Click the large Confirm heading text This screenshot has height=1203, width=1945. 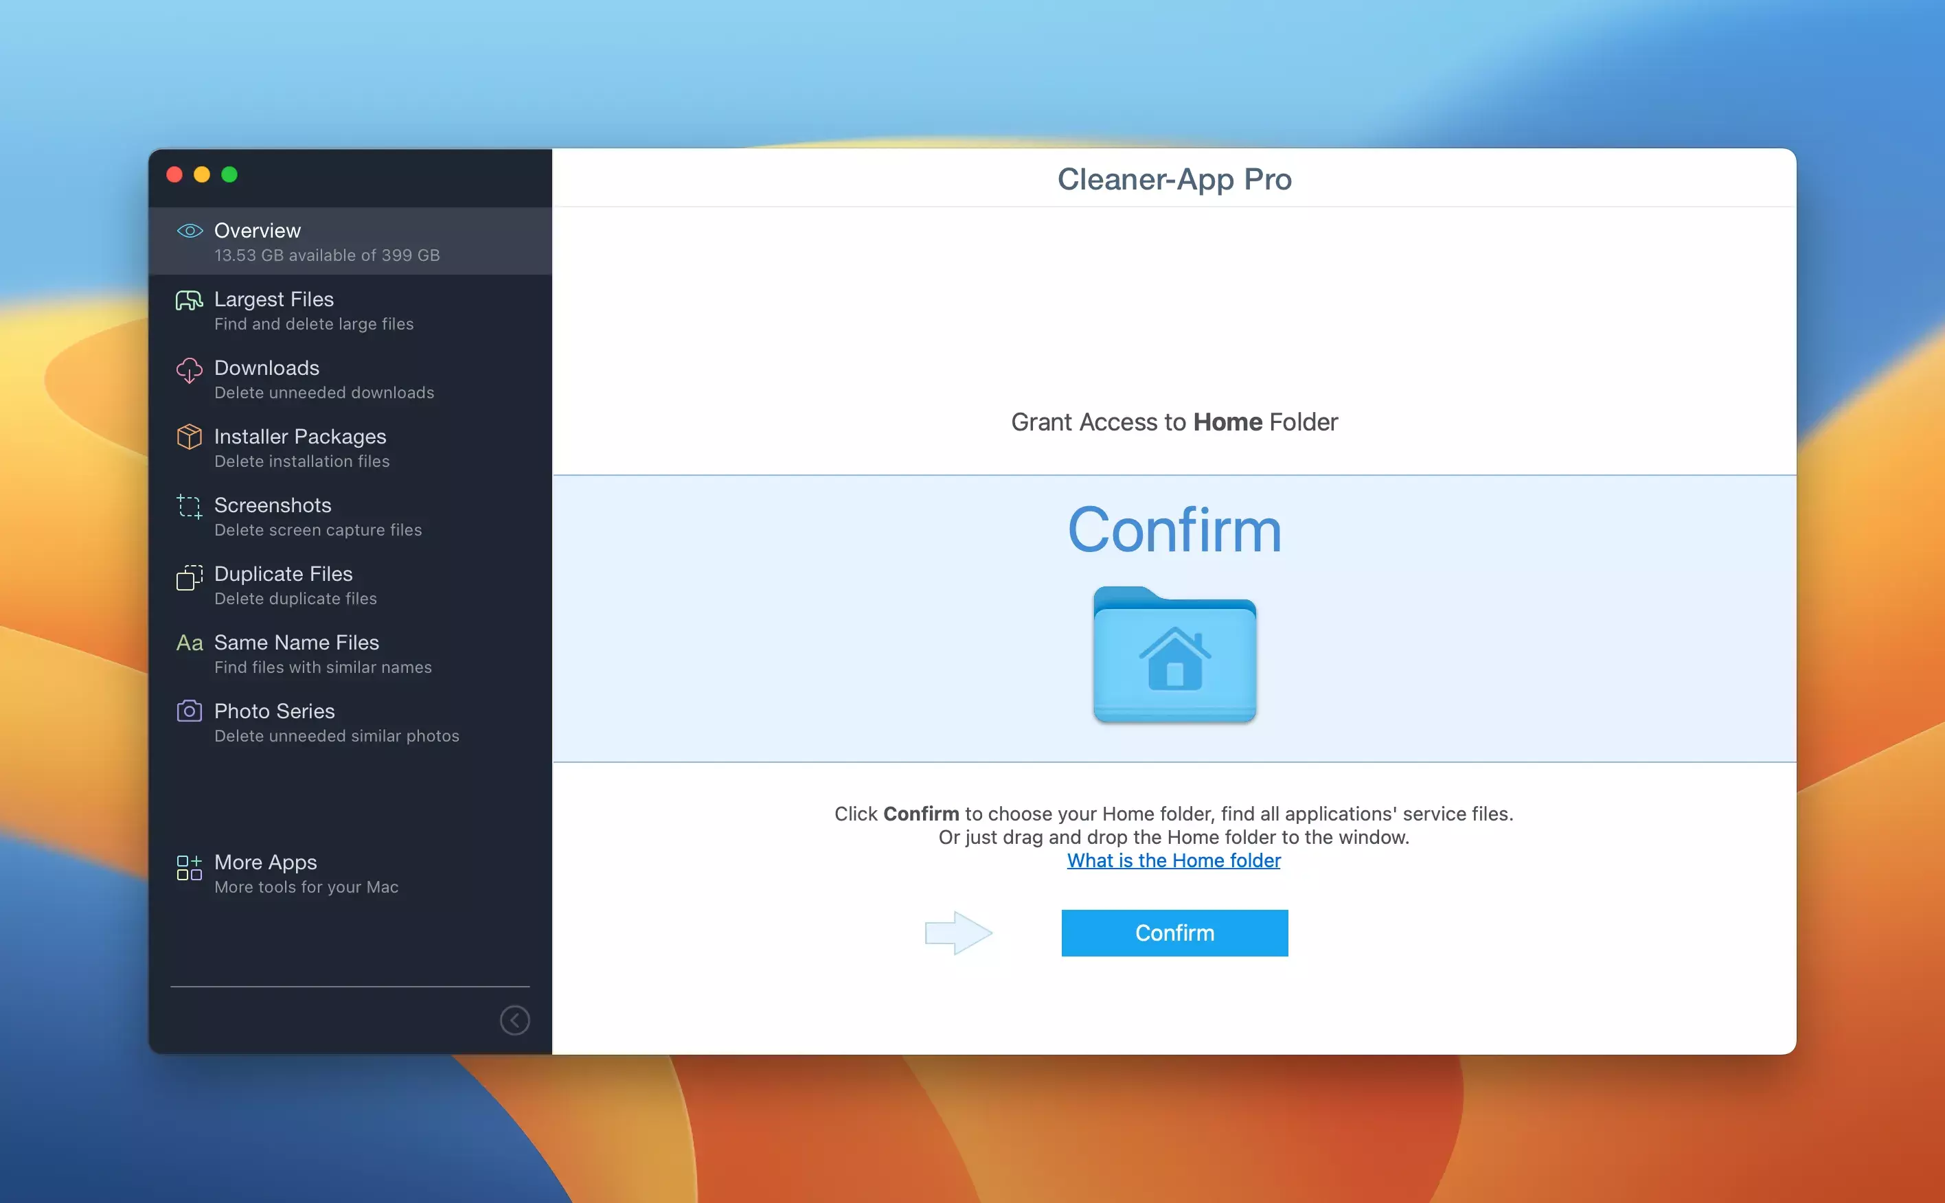[1174, 531]
